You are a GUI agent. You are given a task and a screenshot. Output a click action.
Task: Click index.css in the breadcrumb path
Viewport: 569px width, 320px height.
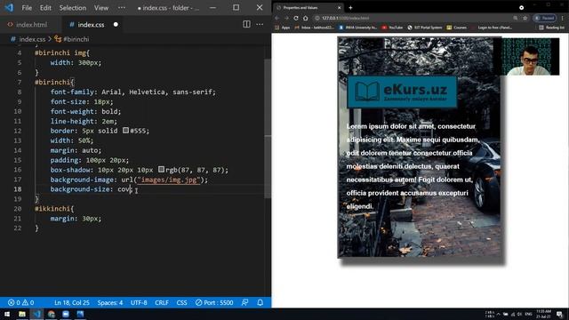(32, 39)
